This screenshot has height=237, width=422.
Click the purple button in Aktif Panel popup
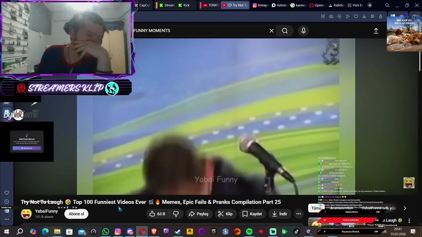27,148
